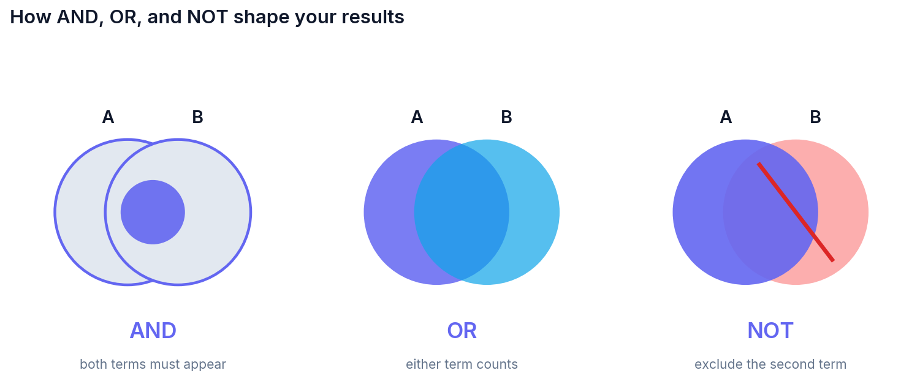
Task: Click the NOT operator label
Action: tap(770, 331)
